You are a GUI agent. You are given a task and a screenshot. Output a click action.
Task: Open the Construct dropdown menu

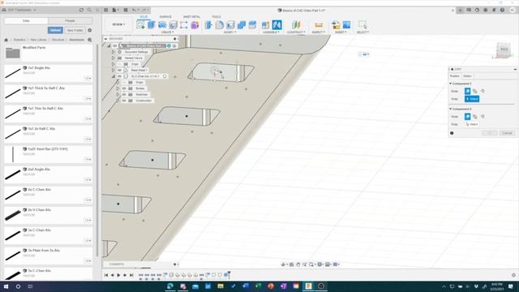click(x=295, y=32)
